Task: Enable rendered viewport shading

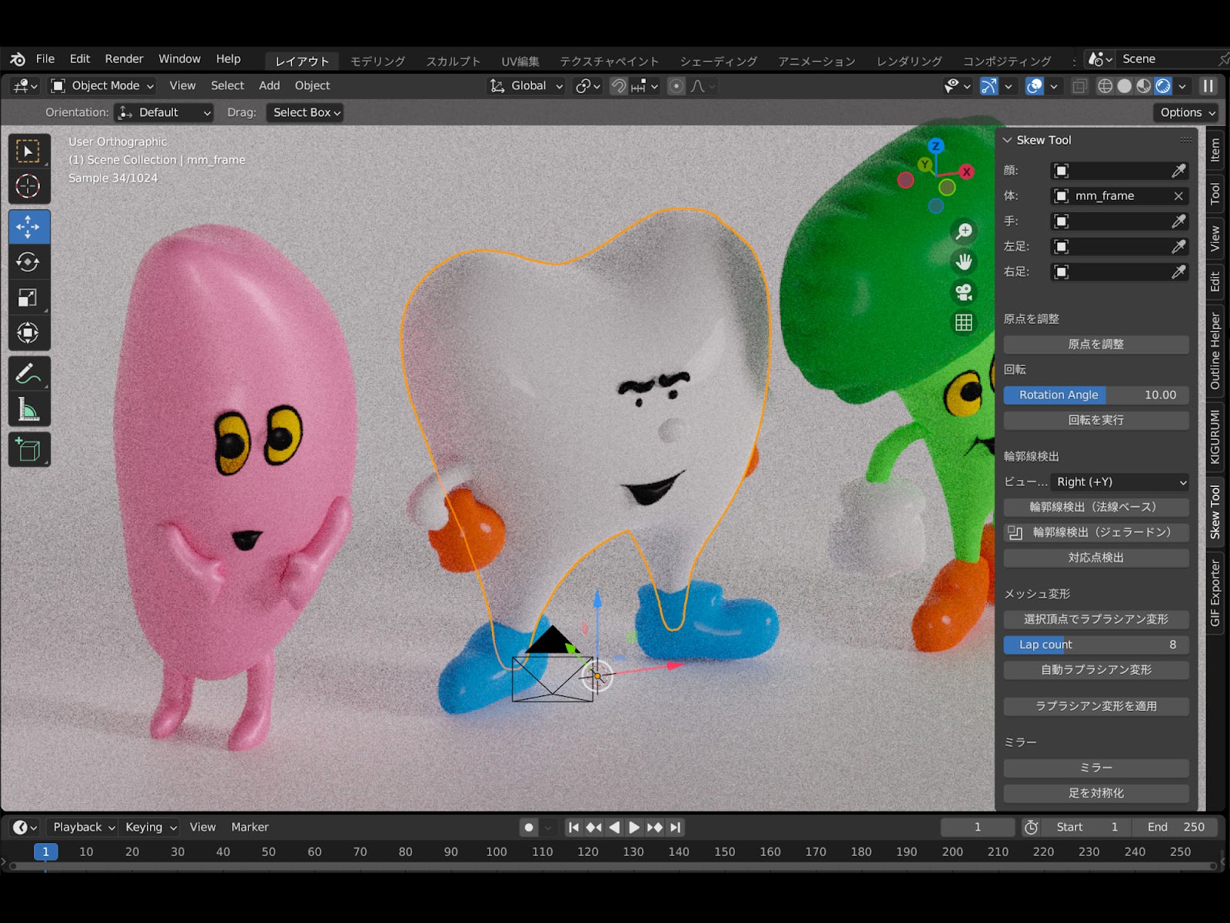Action: (1163, 85)
